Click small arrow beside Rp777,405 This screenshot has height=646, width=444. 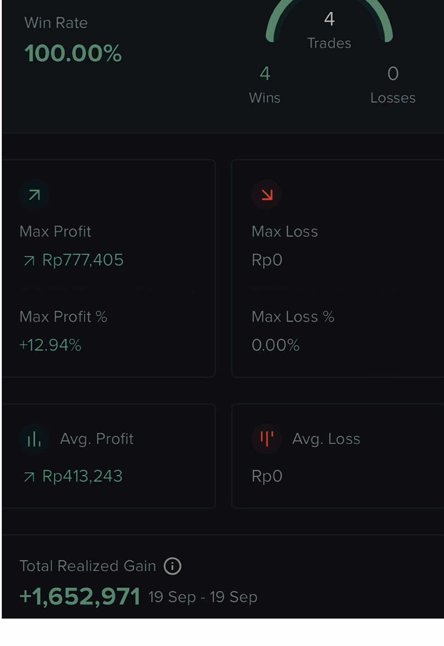click(x=29, y=261)
